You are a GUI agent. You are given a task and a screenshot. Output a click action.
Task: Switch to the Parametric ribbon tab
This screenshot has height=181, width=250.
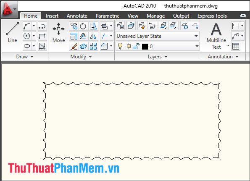(107, 16)
